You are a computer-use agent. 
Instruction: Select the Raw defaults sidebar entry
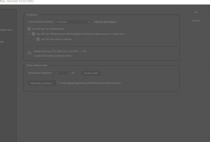(6, 30)
